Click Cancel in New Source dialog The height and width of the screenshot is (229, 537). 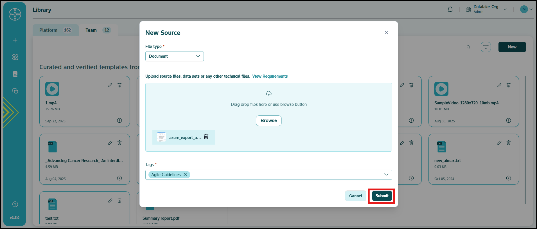(x=356, y=196)
